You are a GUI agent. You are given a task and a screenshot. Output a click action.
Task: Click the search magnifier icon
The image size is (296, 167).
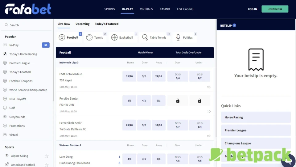(x=6, y=25)
